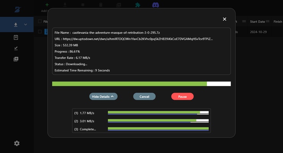Close the download details dialog
Viewport: 283px width, 153px height.
[x=224, y=19]
